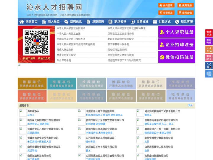Click 个人求职注册 purple button
This screenshot has width=213, height=160.
tap(177, 32)
